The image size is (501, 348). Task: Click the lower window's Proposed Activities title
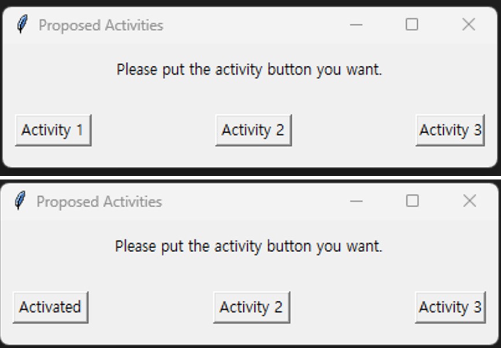point(99,202)
